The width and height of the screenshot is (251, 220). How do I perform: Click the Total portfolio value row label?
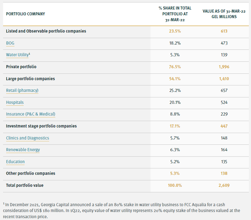[x=25, y=185]
